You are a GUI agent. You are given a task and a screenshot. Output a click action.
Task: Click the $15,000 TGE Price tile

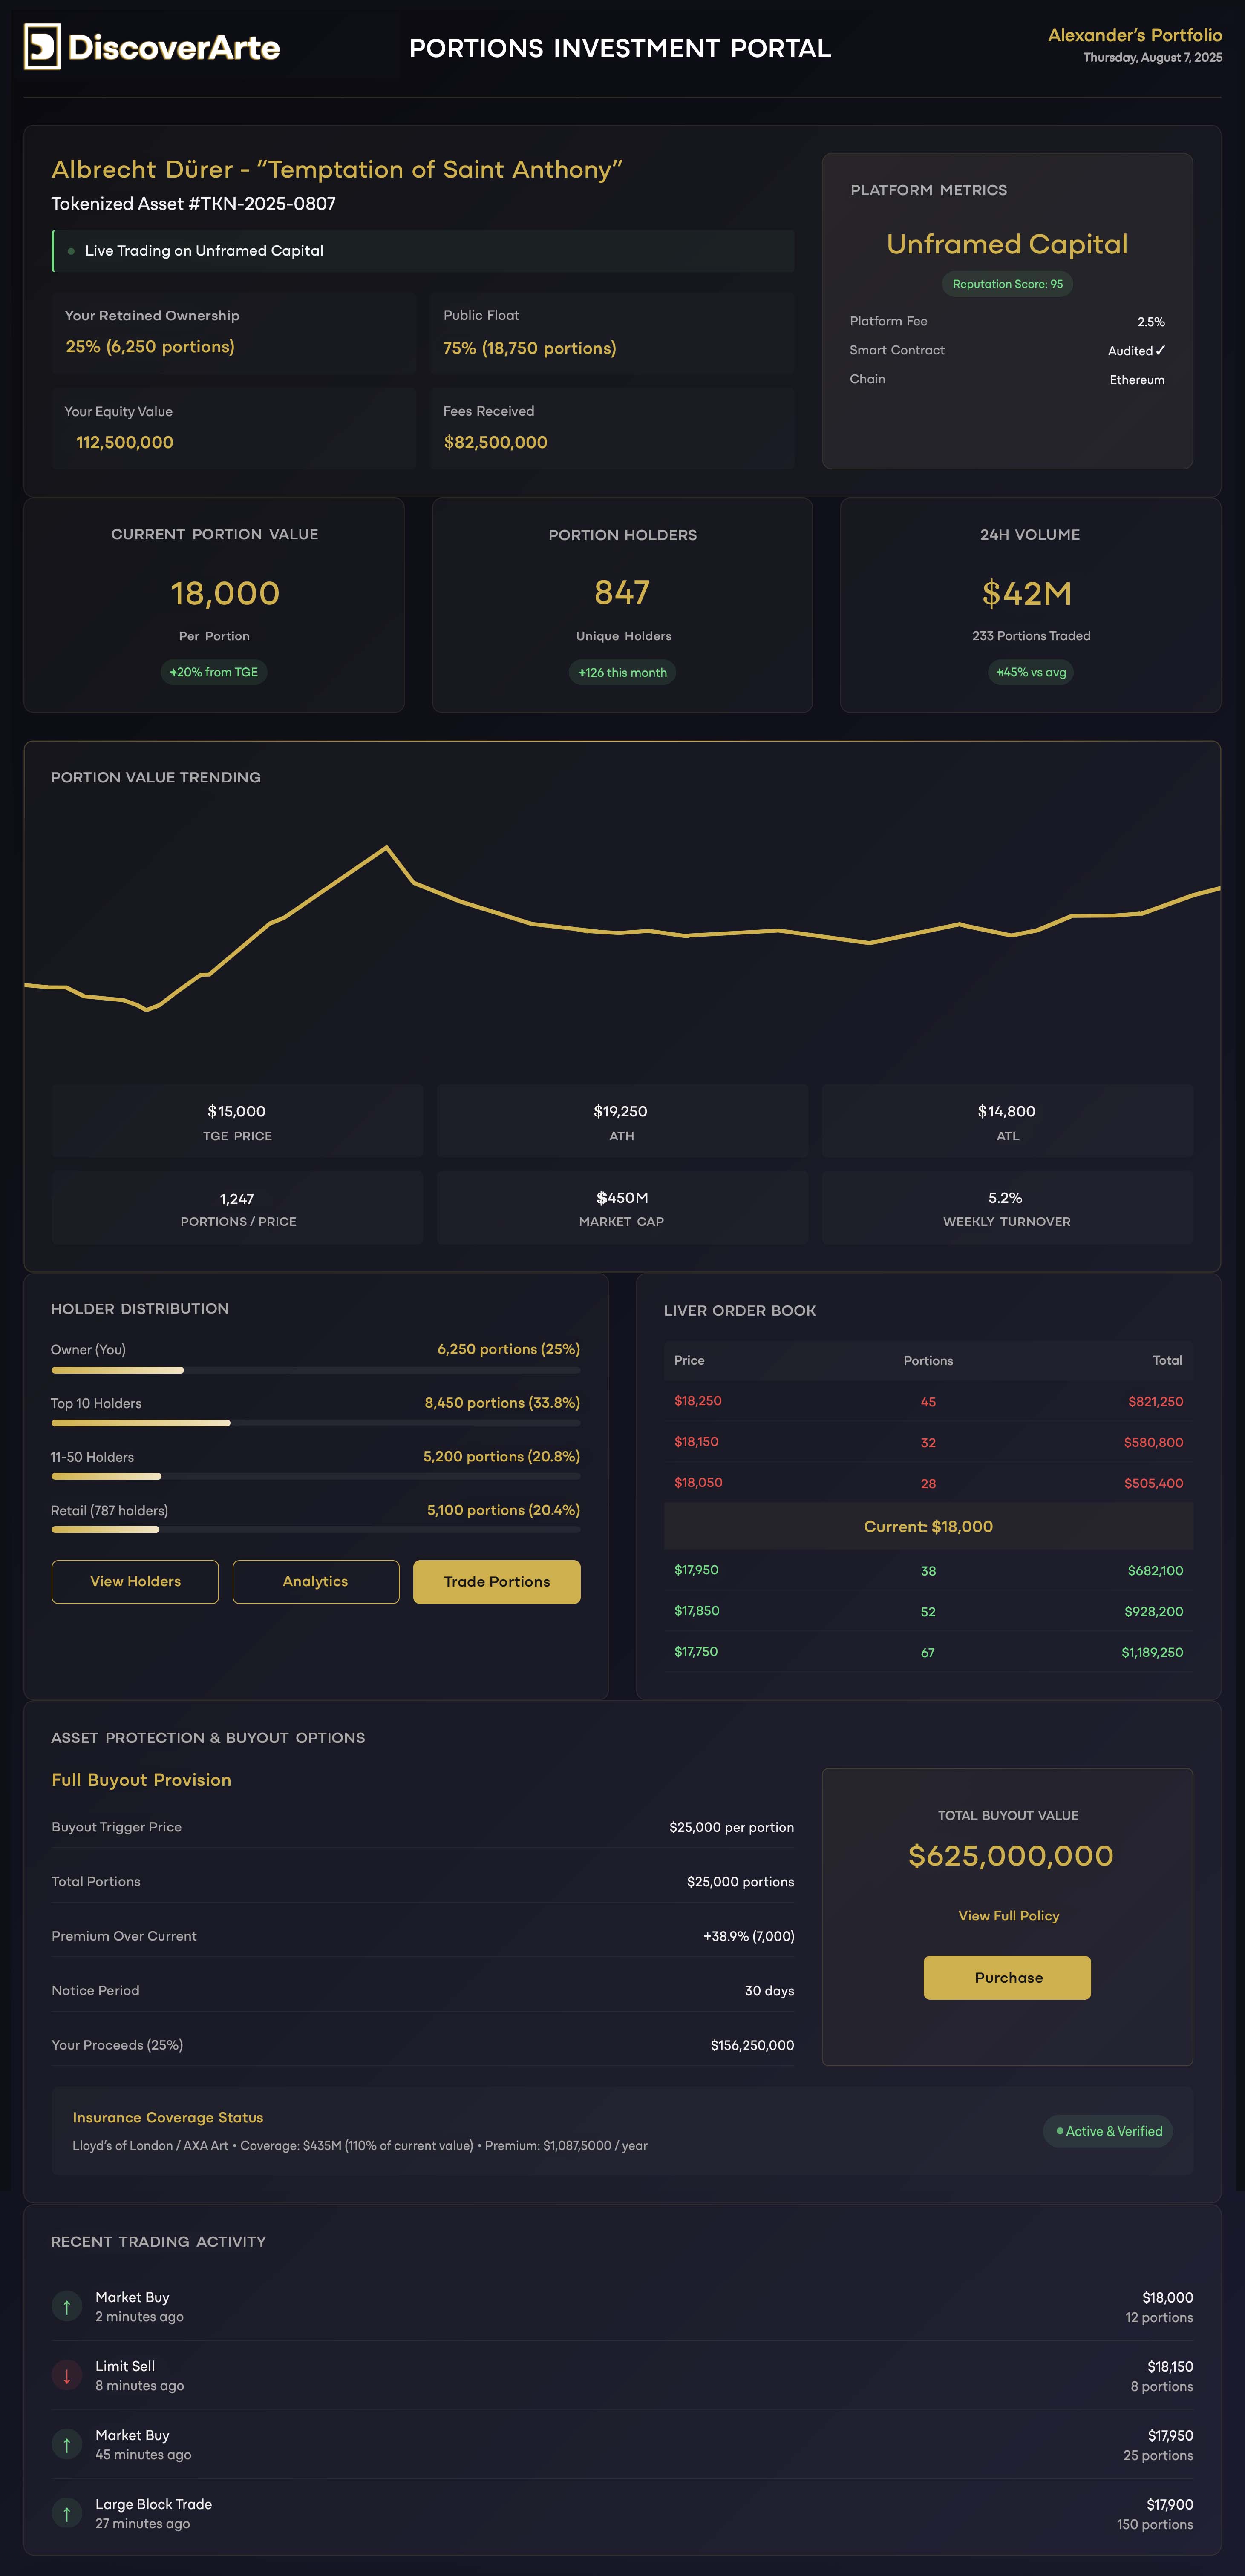(237, 1121)
